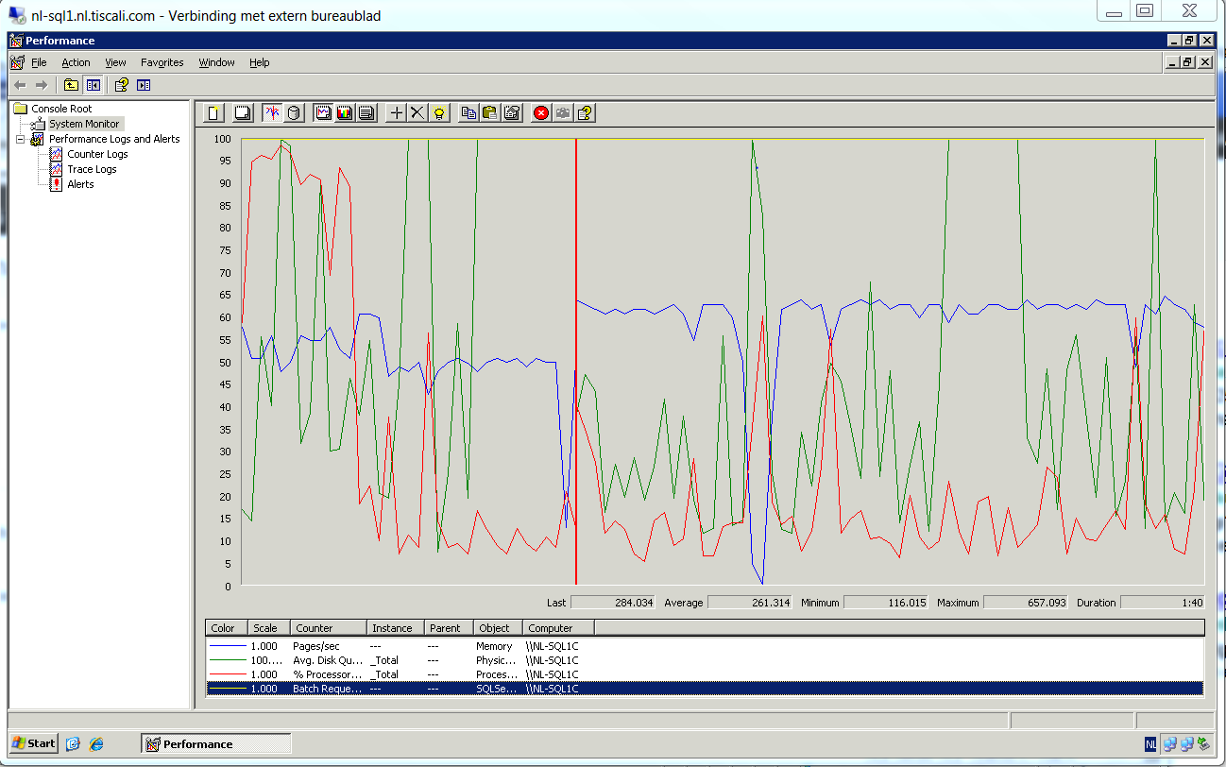
Task: Click the red vertical time marker in graph
Action: pos(576,362)
